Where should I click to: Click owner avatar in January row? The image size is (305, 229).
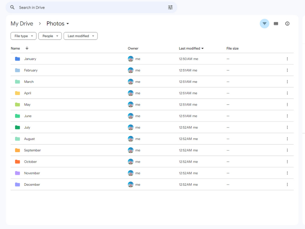click(x=131, y=59)
